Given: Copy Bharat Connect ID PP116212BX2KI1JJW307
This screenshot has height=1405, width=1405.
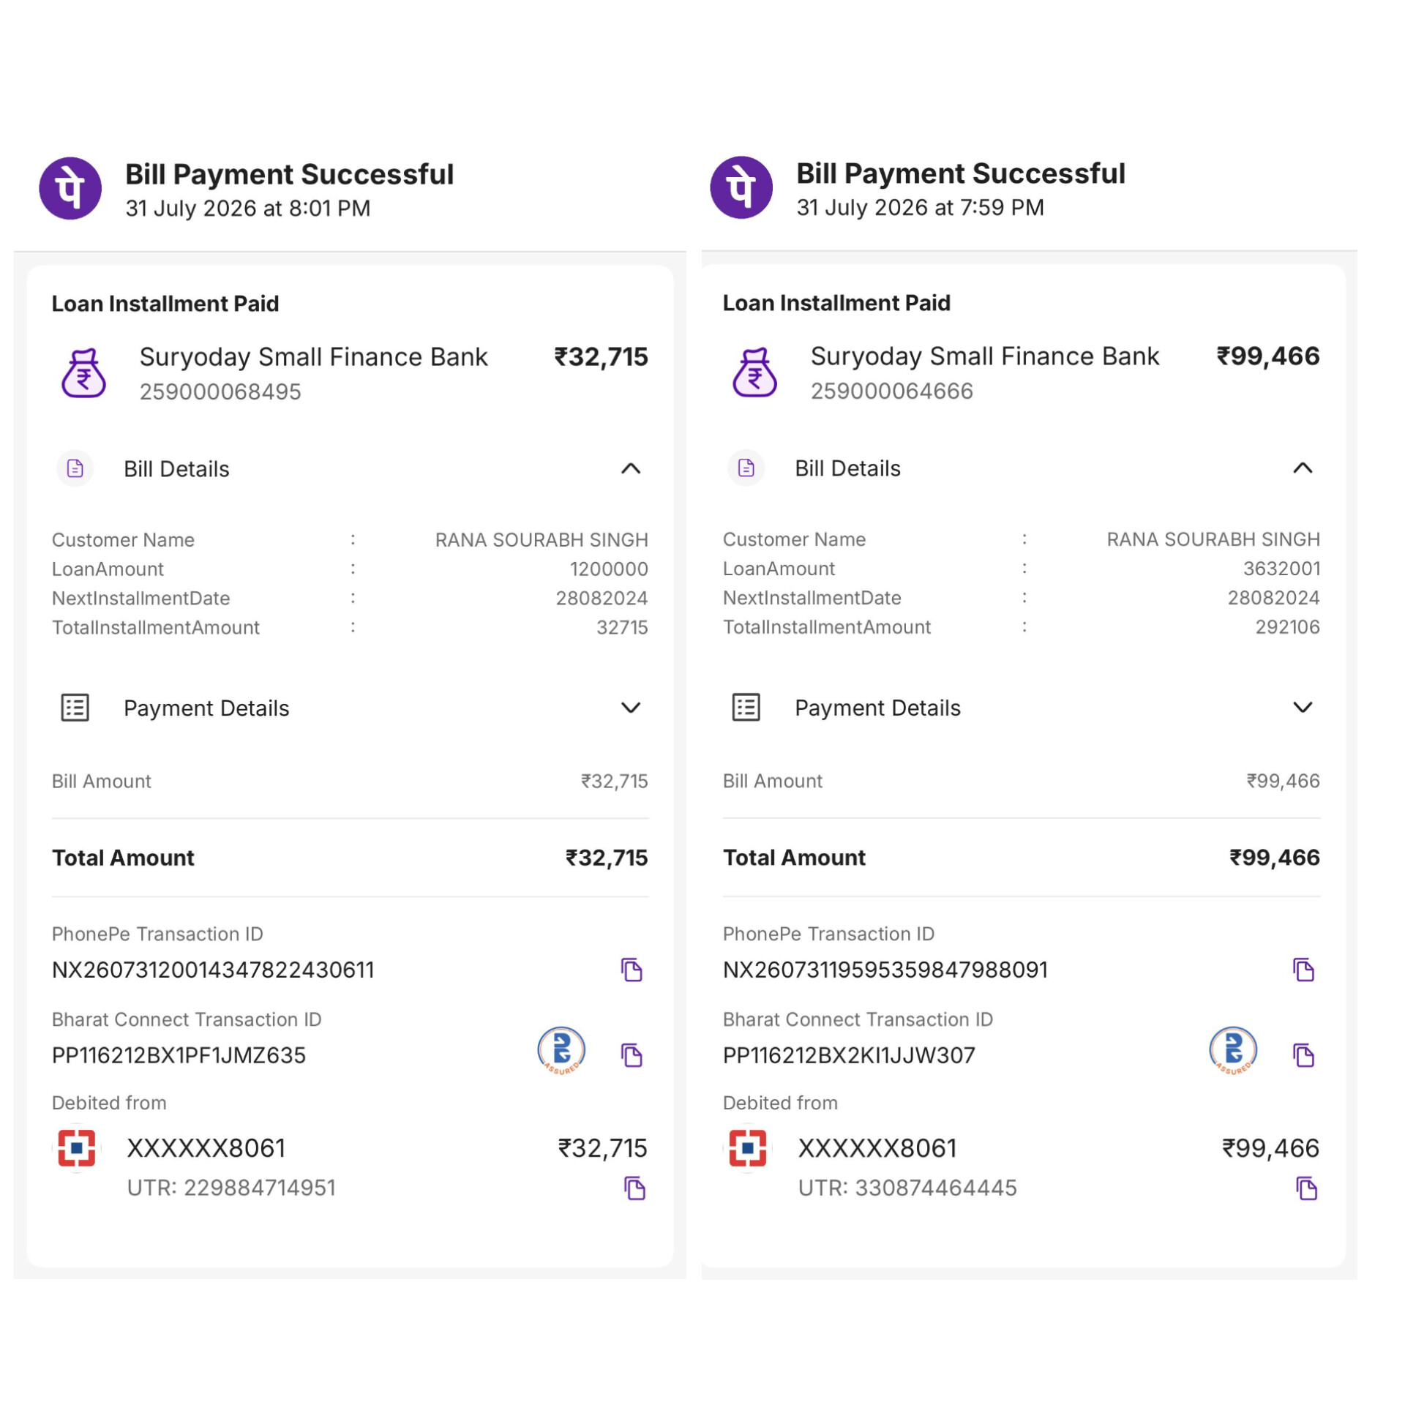Looking at the screenshot, I should coord(1303,1055).
